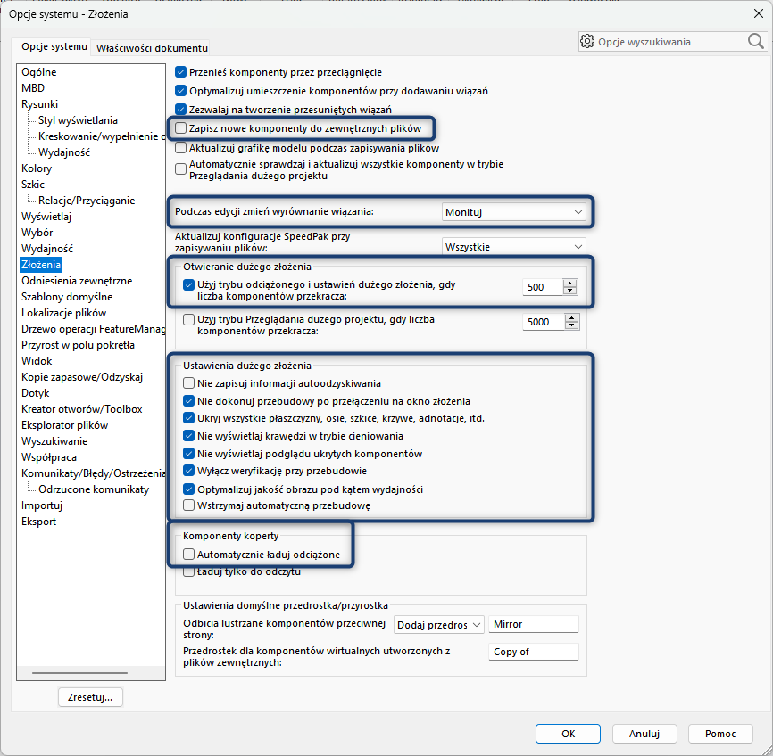This screenshot has width=773, height=756.
Task: Click the search magnifier icon
Action: pos(755,41)
